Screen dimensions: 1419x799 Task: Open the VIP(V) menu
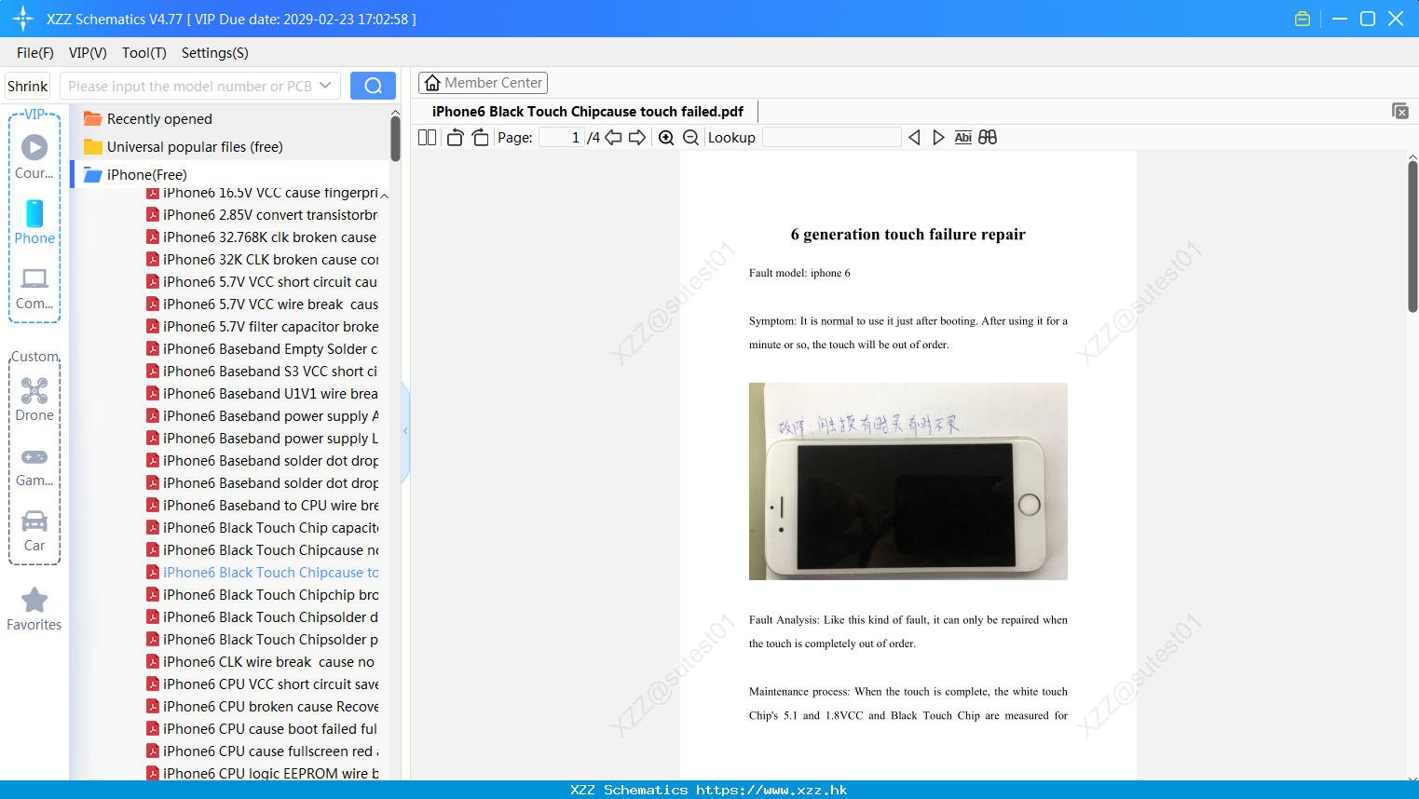point(88,53)
